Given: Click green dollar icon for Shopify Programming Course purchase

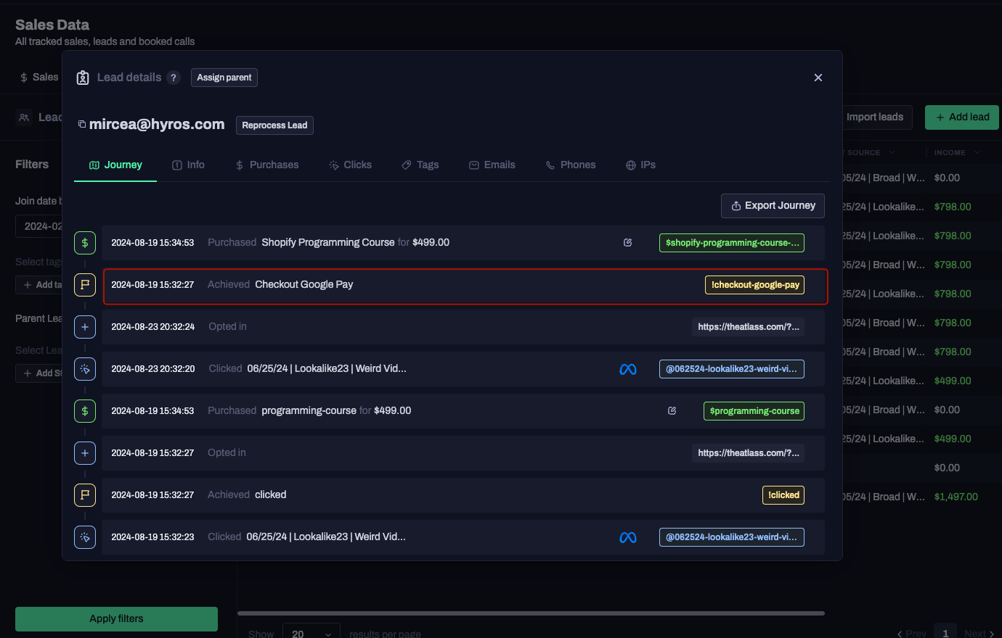Looking at the screenshot, I should [x=85, y=243].
